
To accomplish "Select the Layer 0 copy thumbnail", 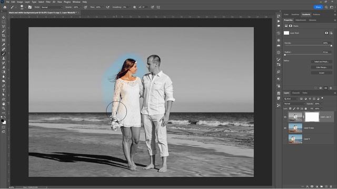I will tap(295, 128).
